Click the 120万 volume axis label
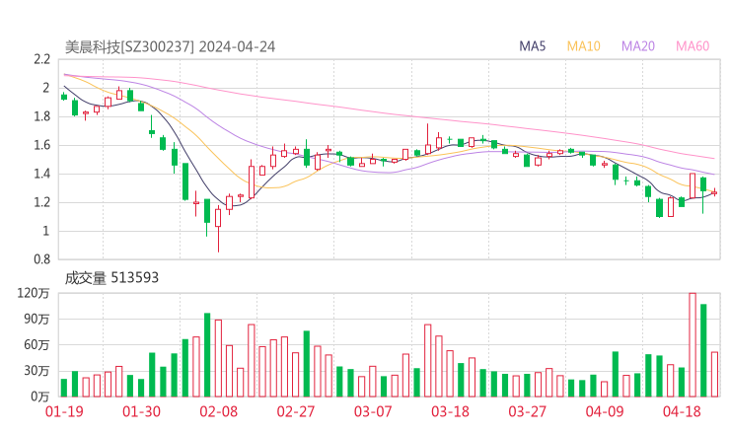730x434 pixels. click(x=33, y=293)
